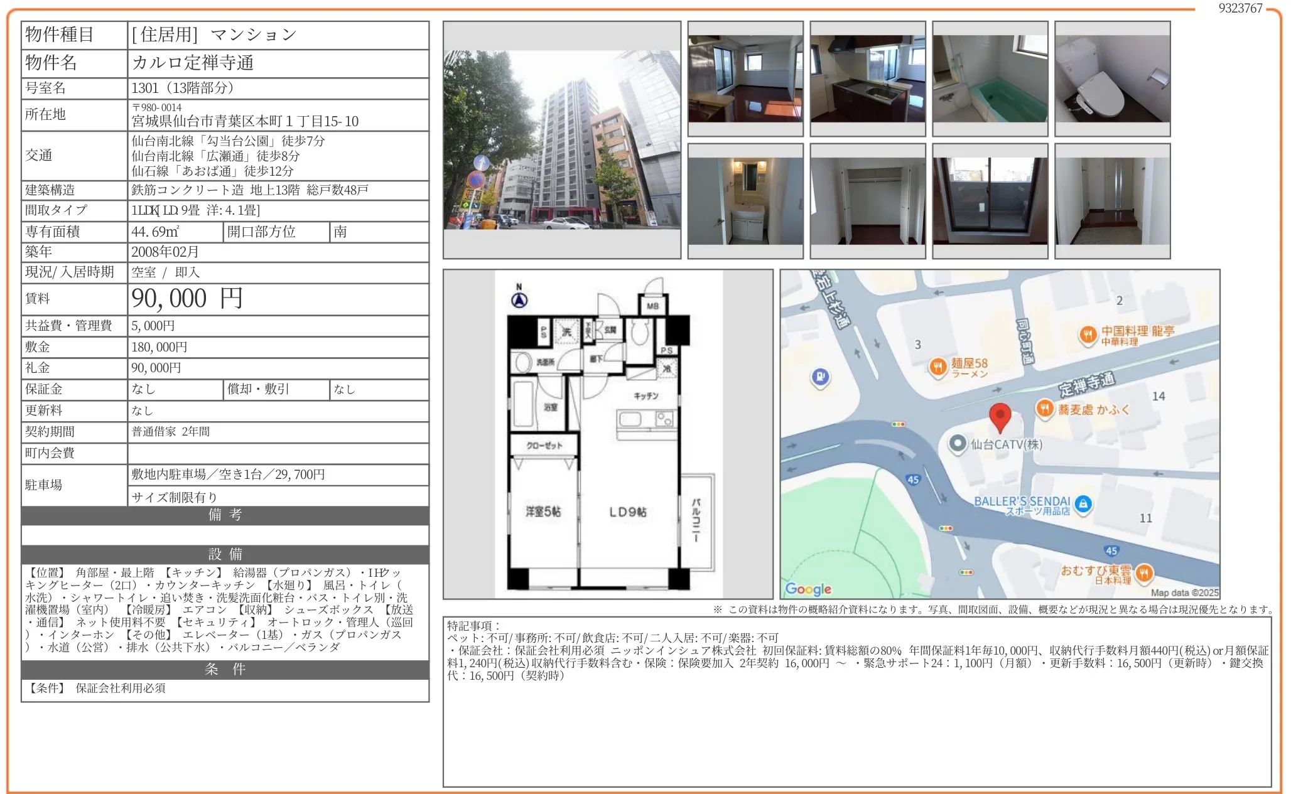Click the おむすび東雲 restaurant icon
This screenshot has width=1291, height=794.
1145,574
